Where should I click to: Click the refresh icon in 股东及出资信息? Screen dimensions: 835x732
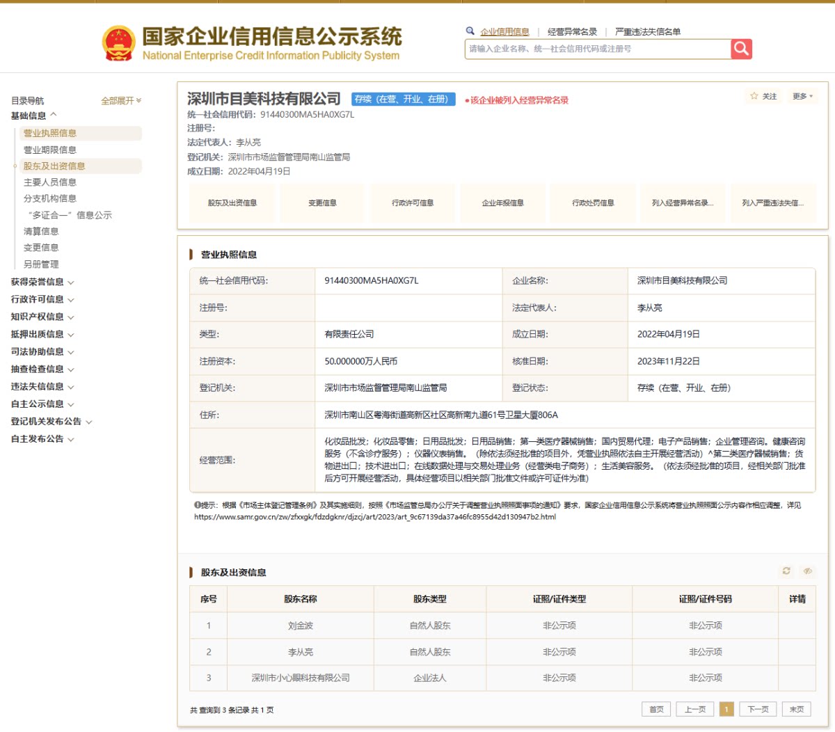tap(786, 571)
